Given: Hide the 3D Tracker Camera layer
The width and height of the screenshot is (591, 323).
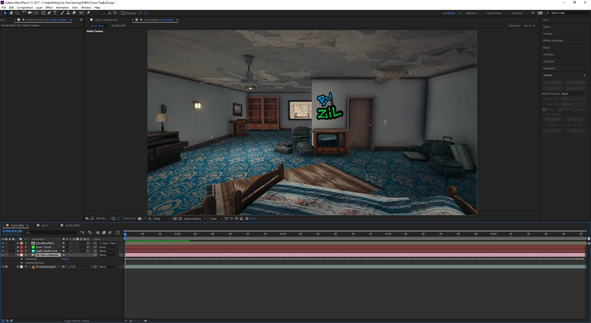Looking at the screenshot, I should point(3,255).
